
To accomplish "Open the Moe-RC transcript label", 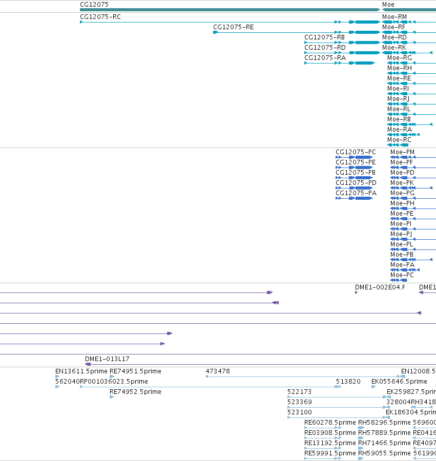I will click(399, 140).
